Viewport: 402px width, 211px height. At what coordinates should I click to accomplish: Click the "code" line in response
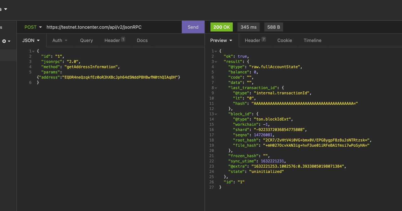coord(241,77)
